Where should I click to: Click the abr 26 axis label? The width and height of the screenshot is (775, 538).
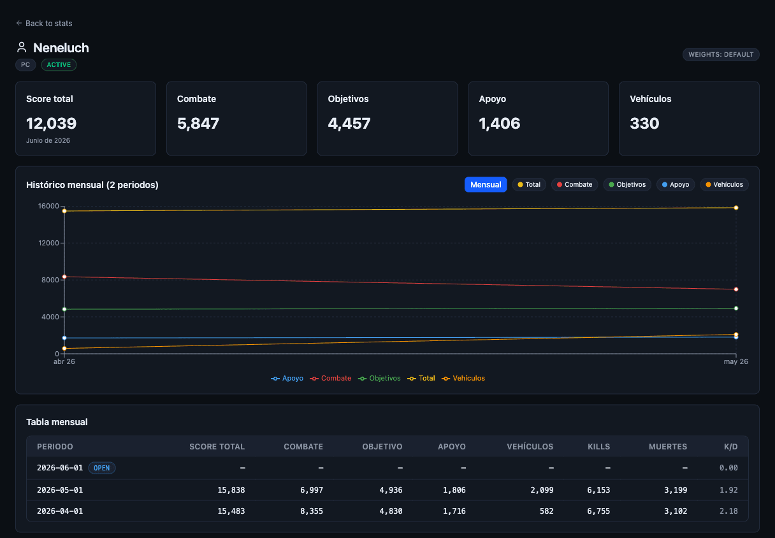[x=64, y=361]
